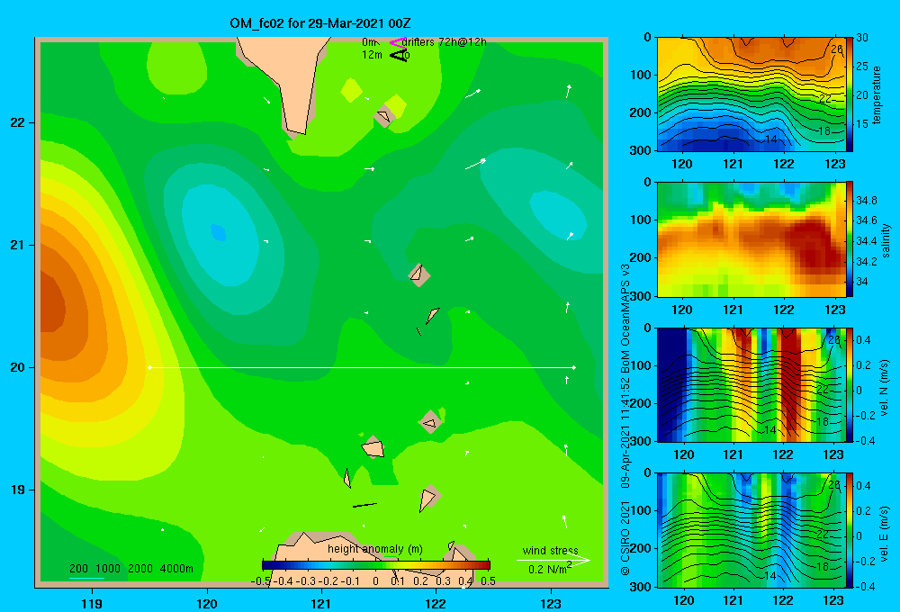Click the '34' value on the salinity scale
The width and height of the screenshot is (900, 612).
click(861, 282)
